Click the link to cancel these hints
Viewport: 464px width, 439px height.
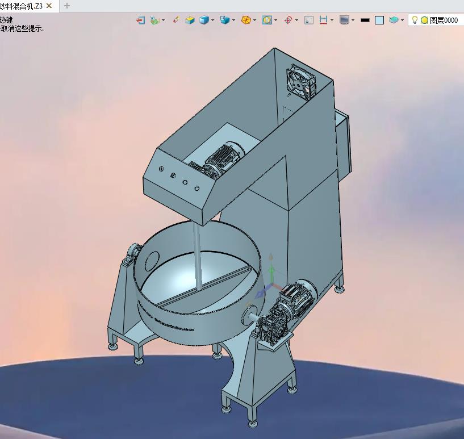[x=22, y=29]
